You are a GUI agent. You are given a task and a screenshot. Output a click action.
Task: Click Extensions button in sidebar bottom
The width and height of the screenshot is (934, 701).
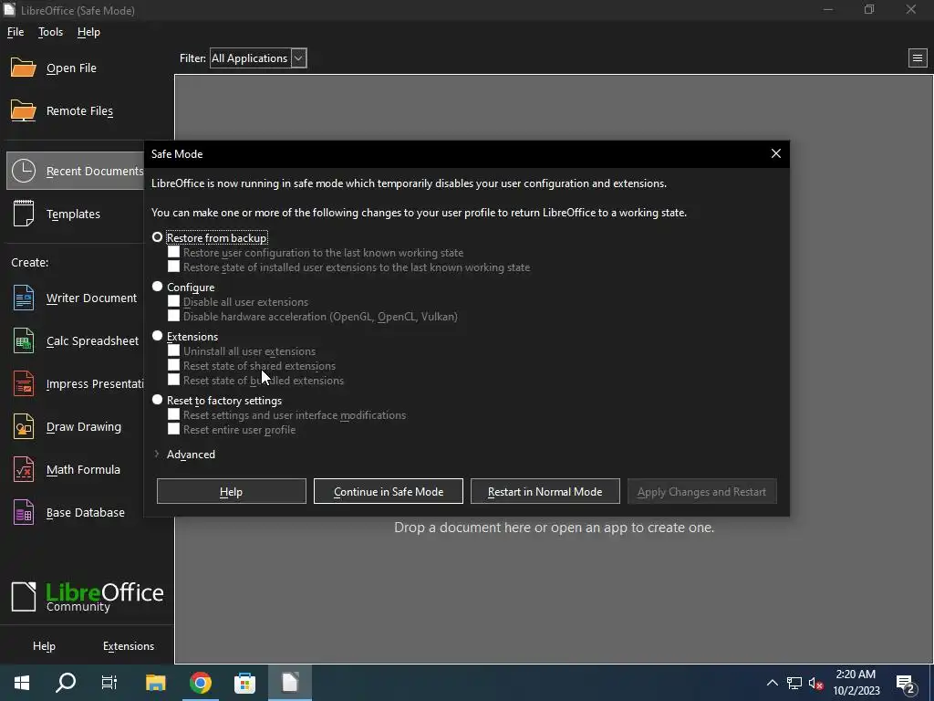pos(129,646)
